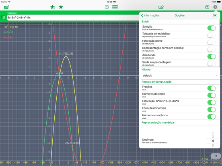Screen dimensions: 222x166
Task: Tap the add-to-favorites star icon
Action: (53, 7)
